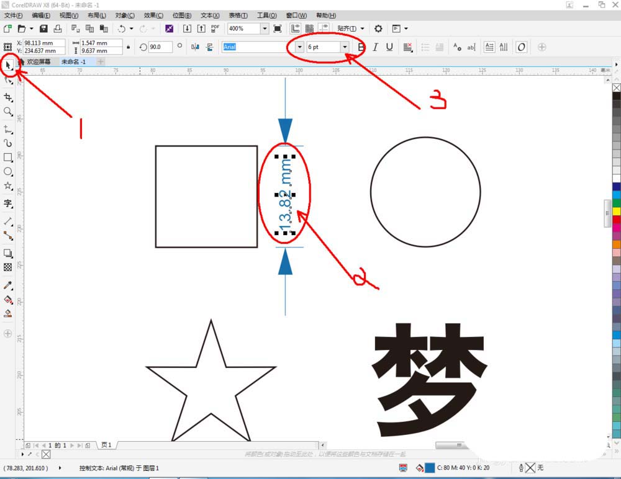Open the Options gear icon
This screenshot has height=479, width=621.
click(x=378, y=29)
